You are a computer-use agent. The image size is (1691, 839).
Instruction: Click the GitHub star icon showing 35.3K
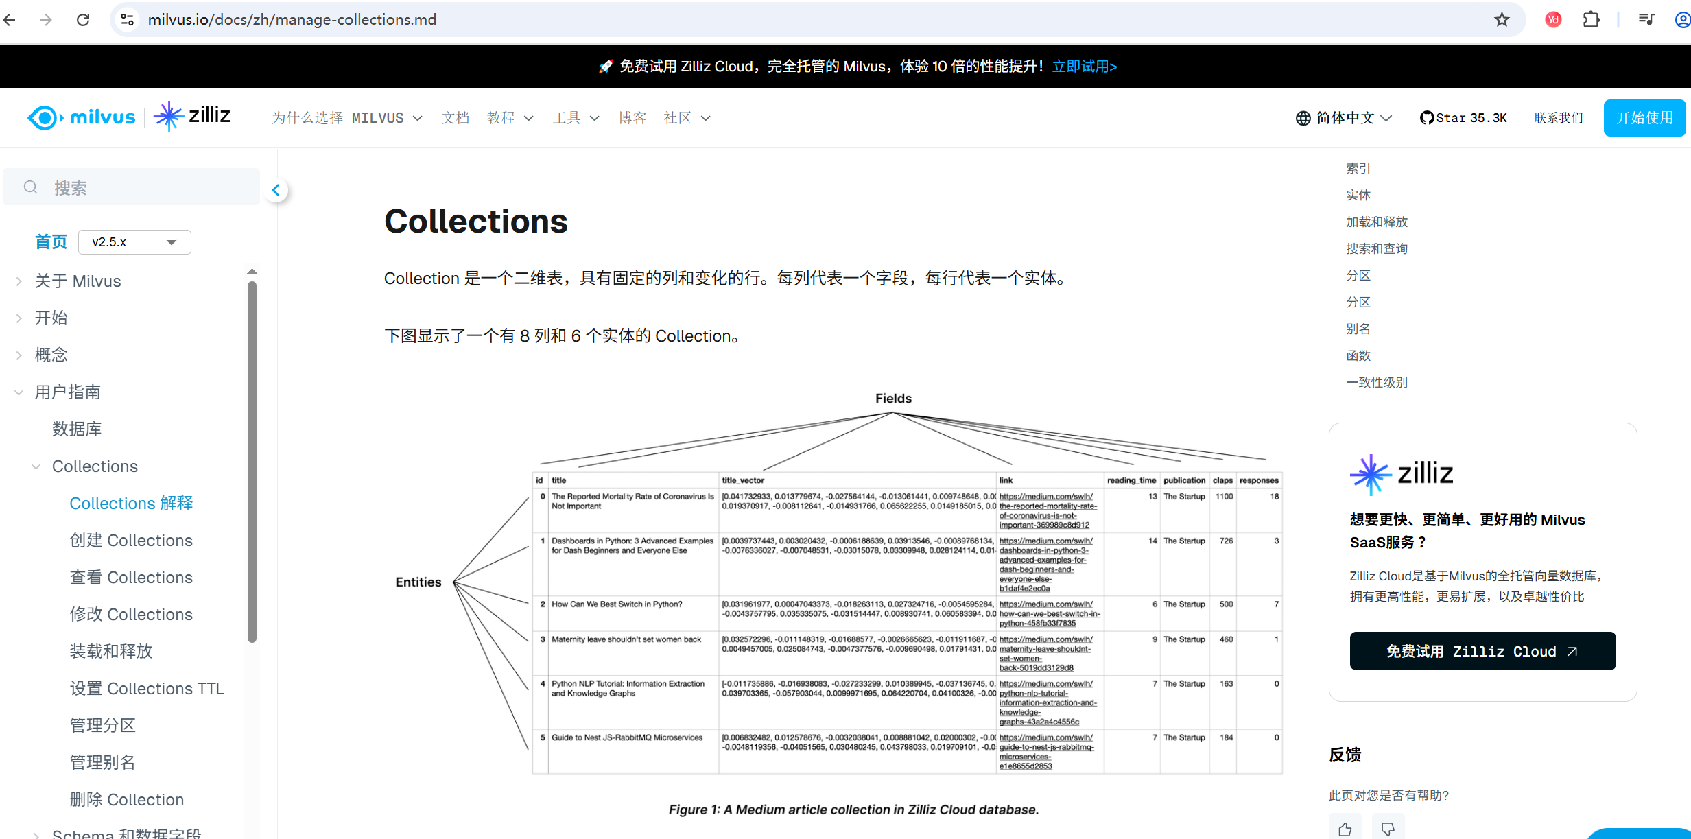pyautogui.click(x=1426, y=117)
